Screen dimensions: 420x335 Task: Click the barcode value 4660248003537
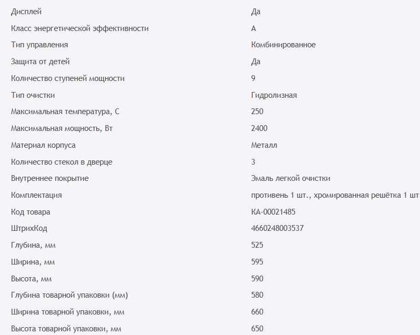pos(277,229)
